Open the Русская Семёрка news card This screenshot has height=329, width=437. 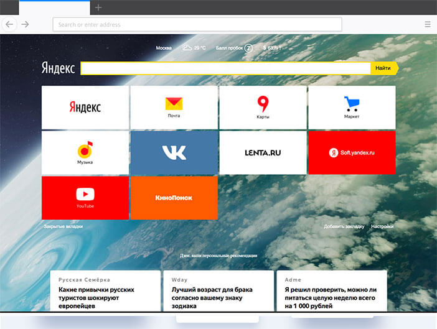point(105,291)
